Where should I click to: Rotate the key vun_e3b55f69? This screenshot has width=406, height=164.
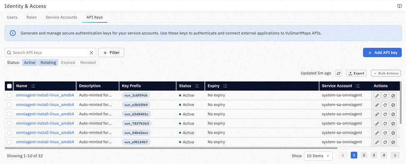(x=385, y=105)
